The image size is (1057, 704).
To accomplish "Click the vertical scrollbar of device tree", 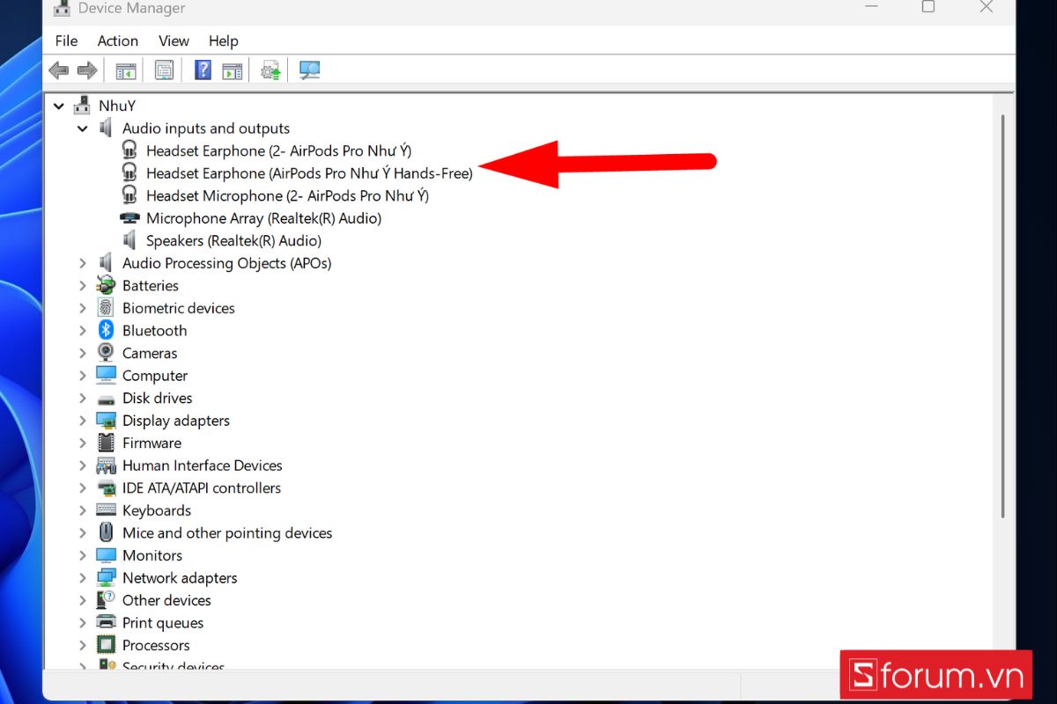I will coord(1001,317).
